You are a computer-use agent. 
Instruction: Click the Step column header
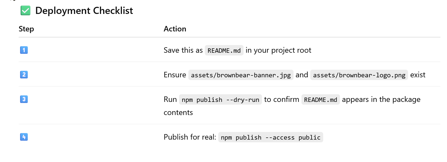point(26,29)
